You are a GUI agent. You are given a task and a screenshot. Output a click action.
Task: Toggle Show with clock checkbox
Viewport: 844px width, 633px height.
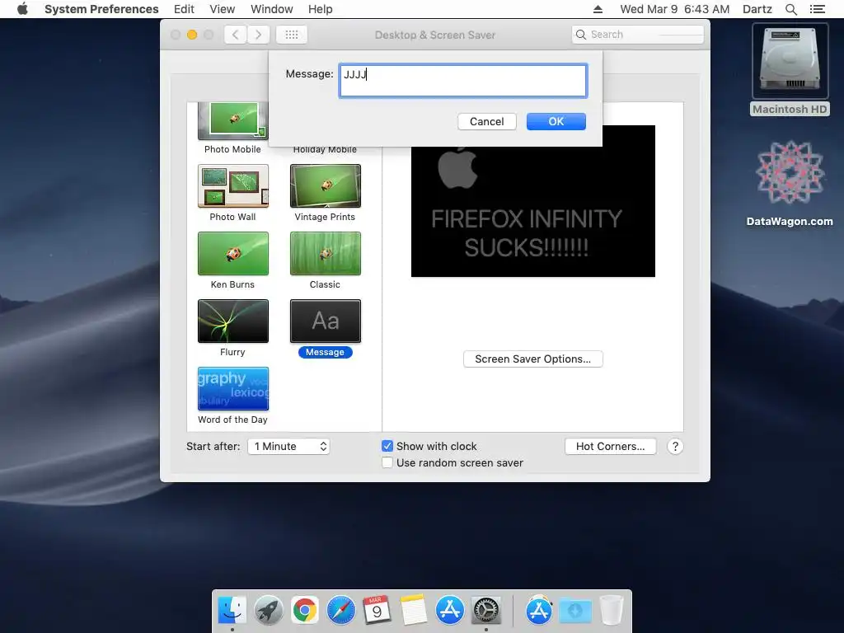(x=387, y=446)
